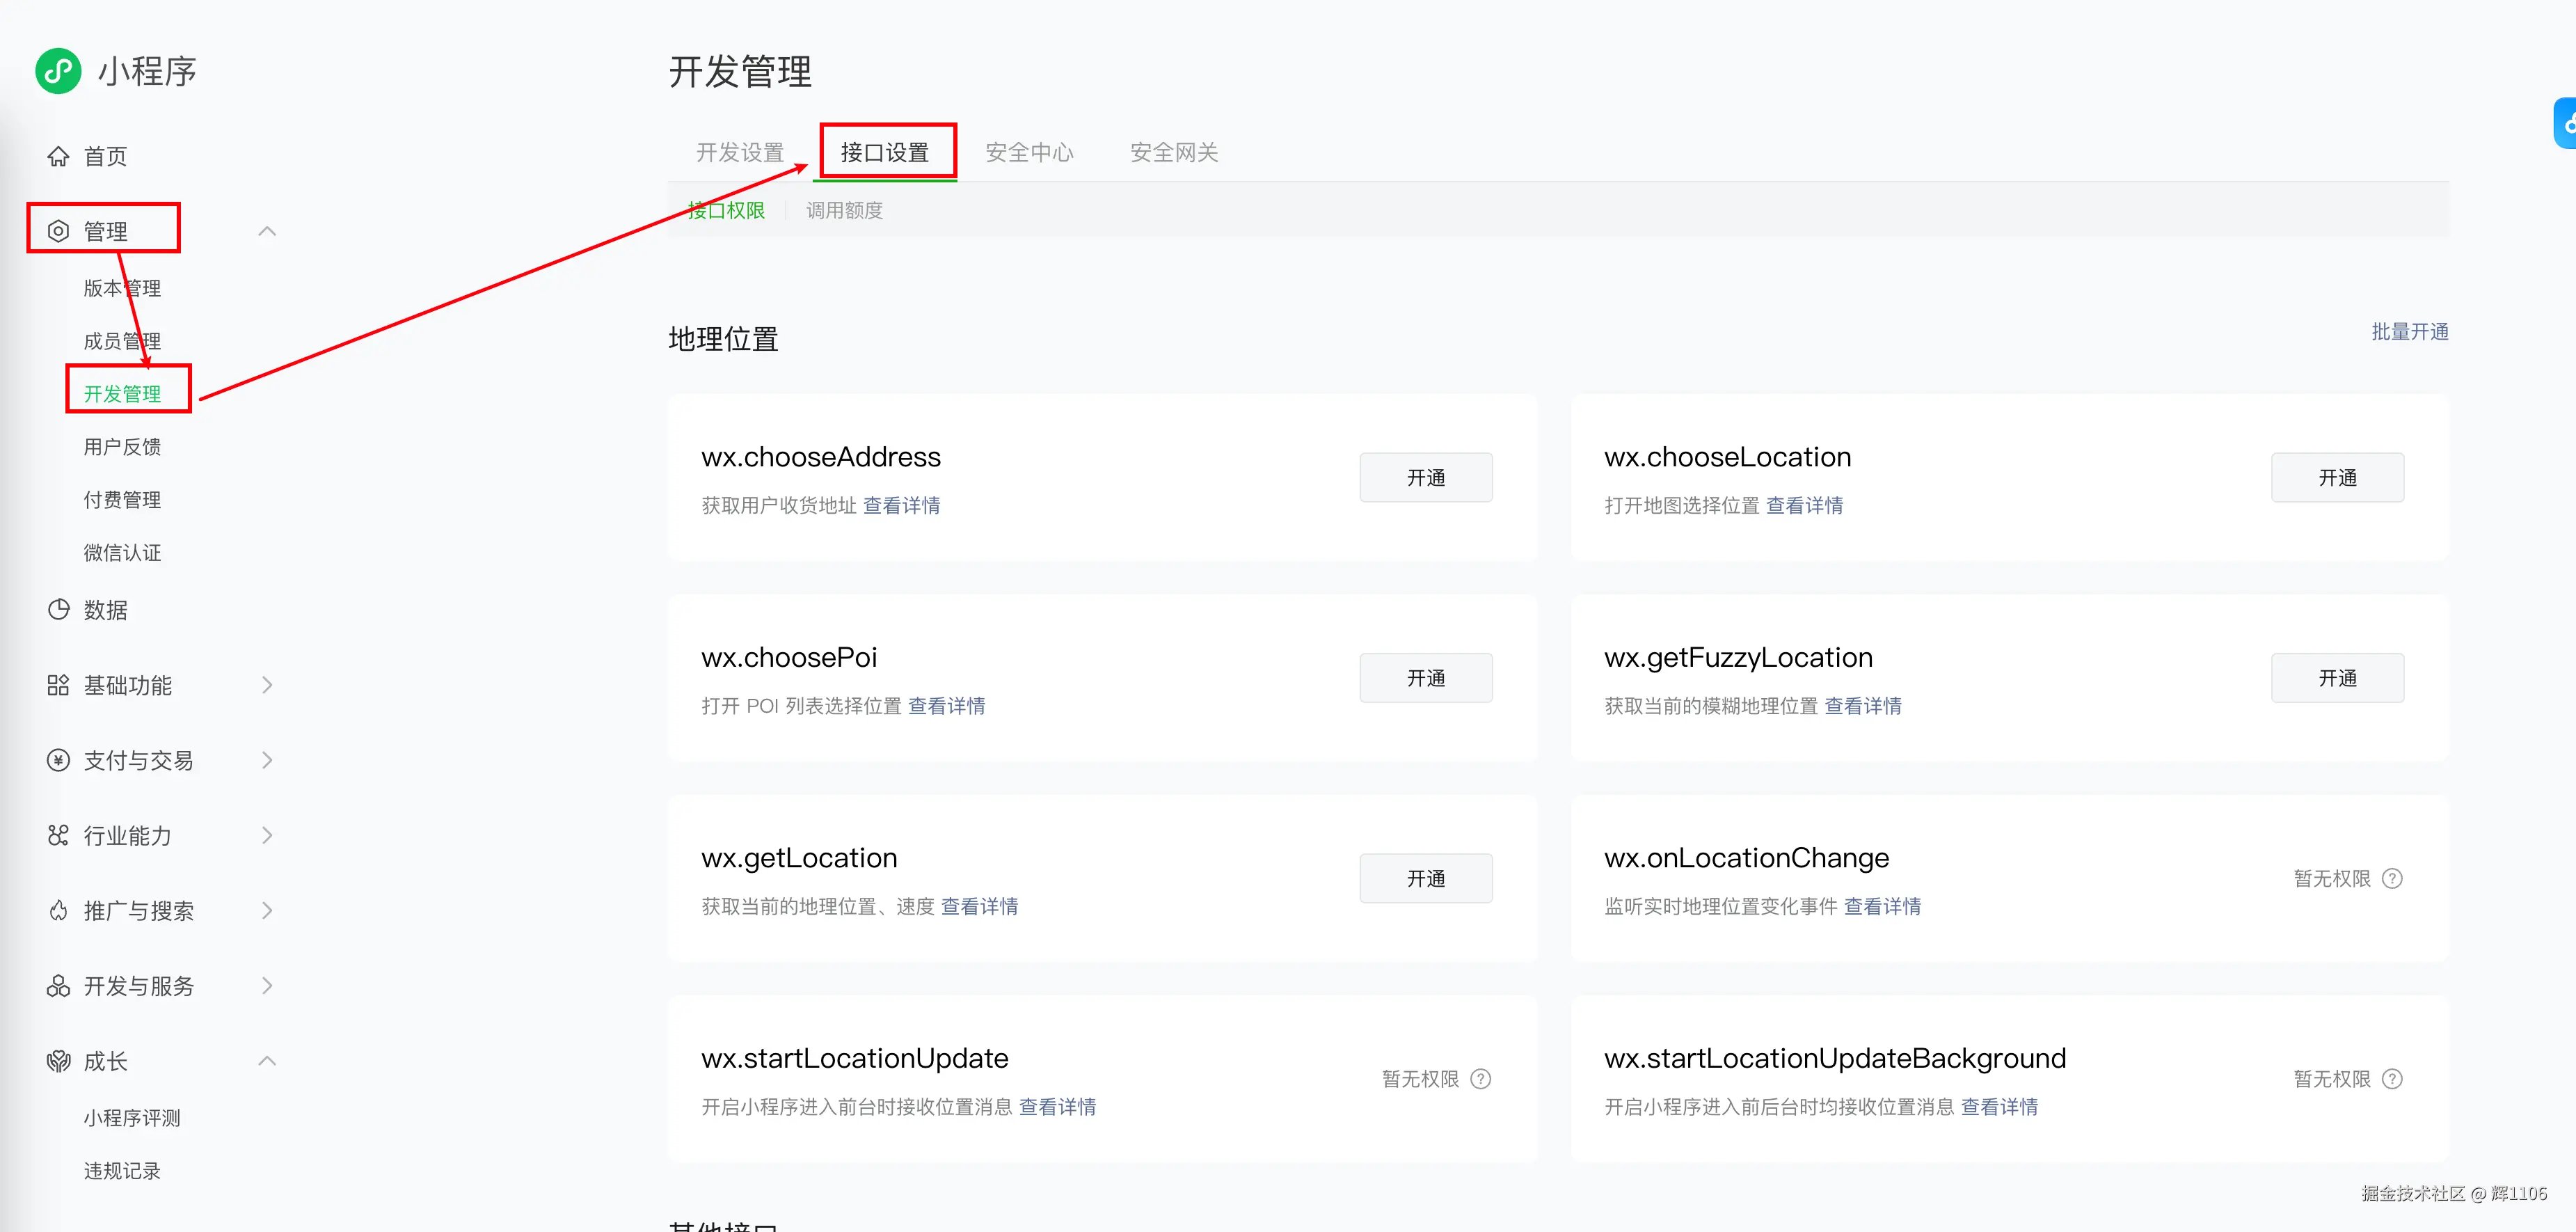Viewport: 2576px width, 1232px height.
Task: Click the hexagon icon beside 管理
Action: (x=58, y=231)
